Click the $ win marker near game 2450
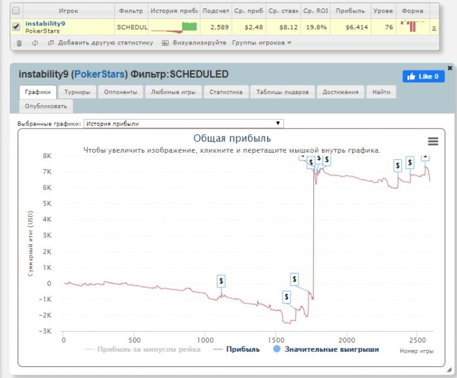 click(410, 163)
